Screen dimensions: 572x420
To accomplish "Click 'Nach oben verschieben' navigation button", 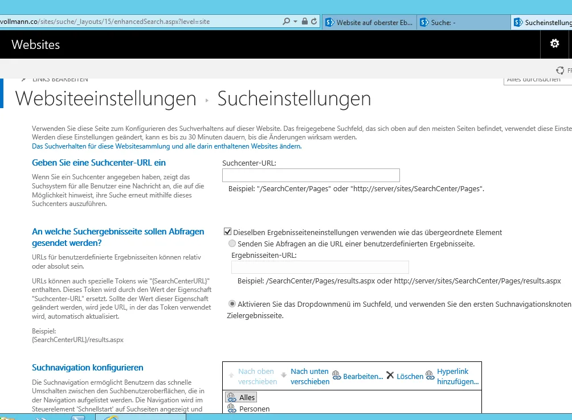I will click(x=258, y=376).
